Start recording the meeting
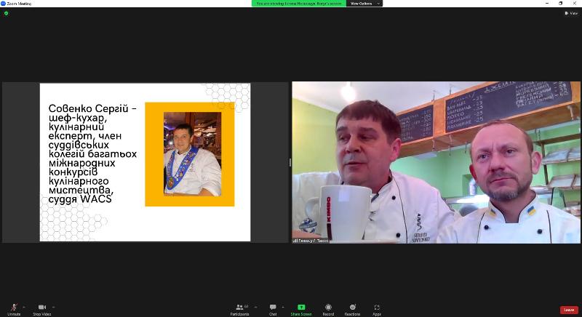The height and width of the screenshot is (317, 582). pos(328,309)
